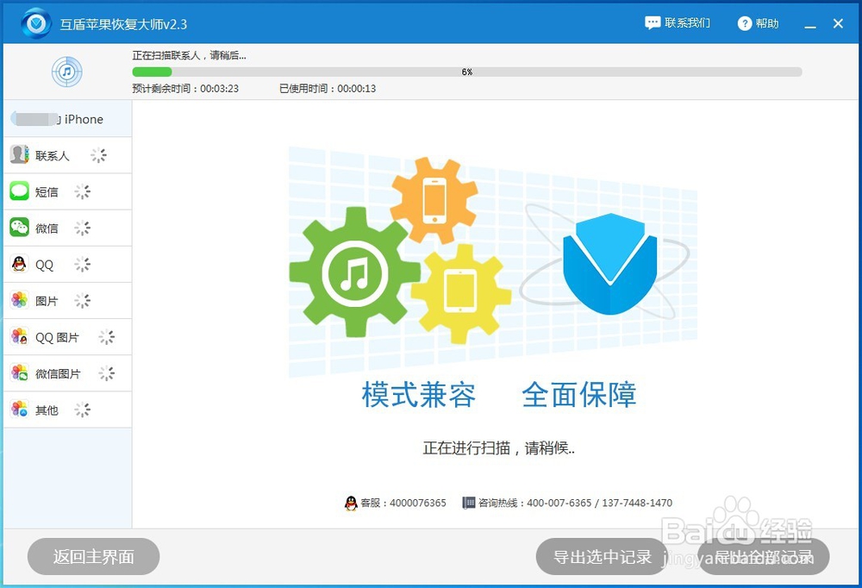Open the 其他 category
The width and height of the screenshot is (862, 588).
tap(67, 410)
